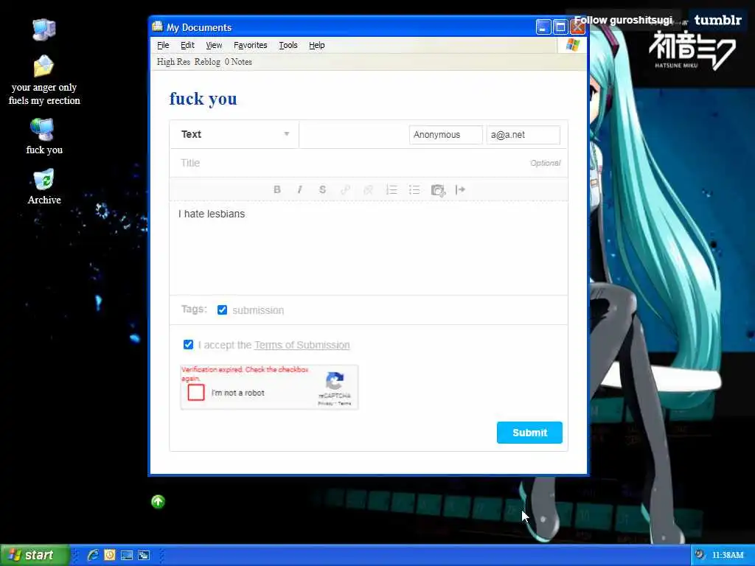
Task: Click the Submit button
Action: [529, 433]
